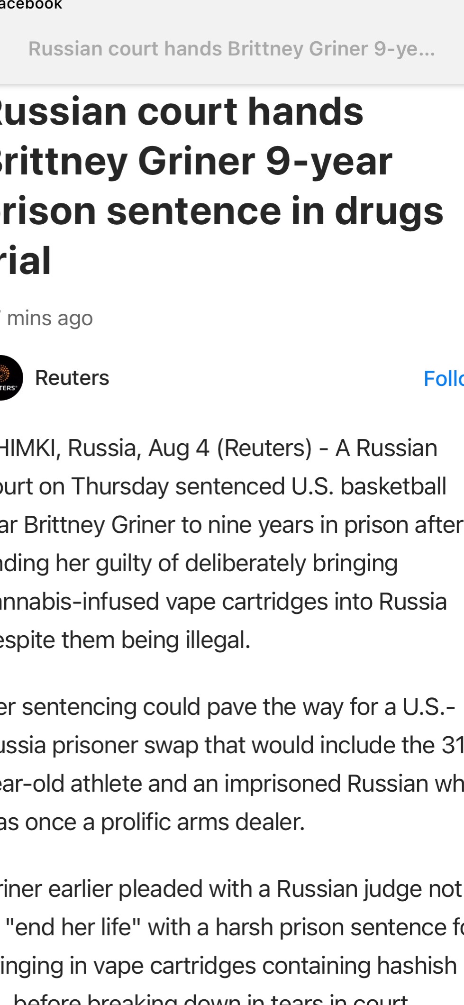Click the "Thursday sentenced U.S. basketball" line

(x=223, y=486)
